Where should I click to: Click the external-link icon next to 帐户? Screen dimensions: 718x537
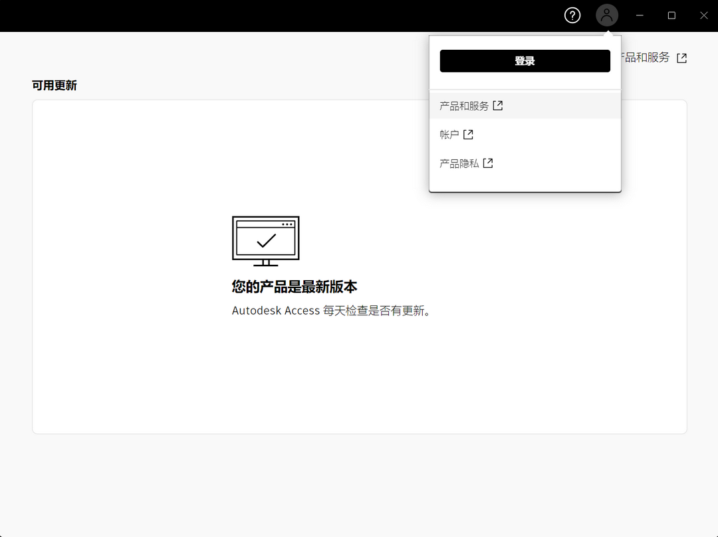coord(469,133)
